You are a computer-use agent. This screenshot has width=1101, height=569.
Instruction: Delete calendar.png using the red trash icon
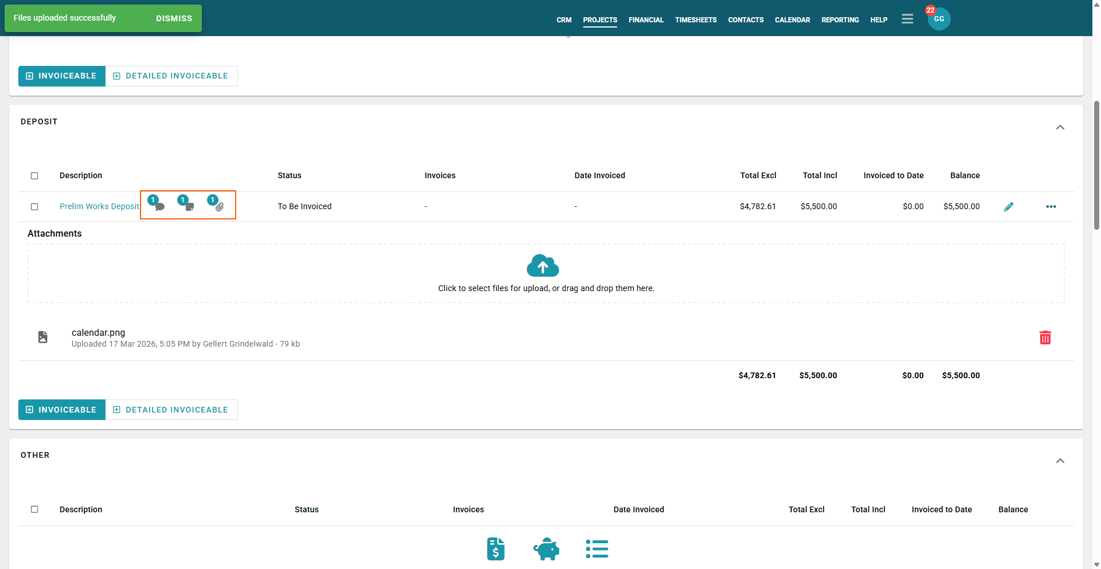pyautogui.click(x=1045, y=338)
